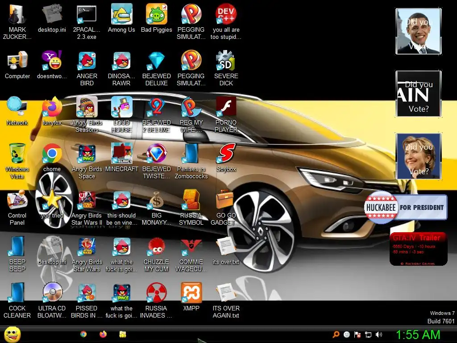Select the doesntwo... Yahoo messenger icon

point(52,61)
